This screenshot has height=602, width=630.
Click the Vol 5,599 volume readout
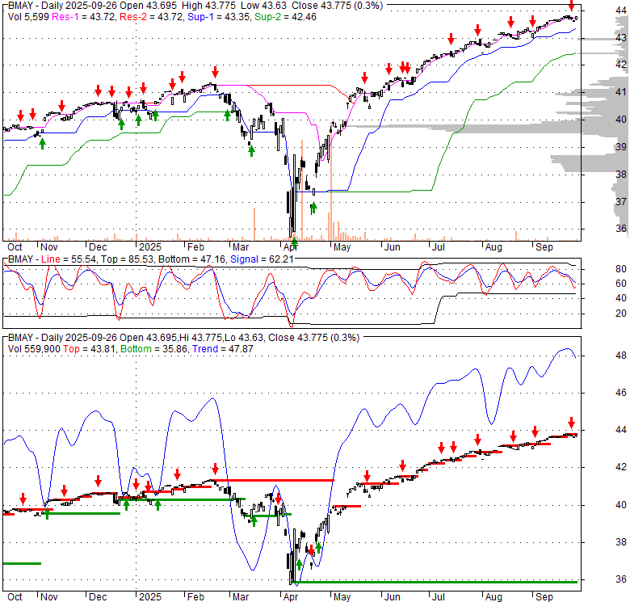28,17
